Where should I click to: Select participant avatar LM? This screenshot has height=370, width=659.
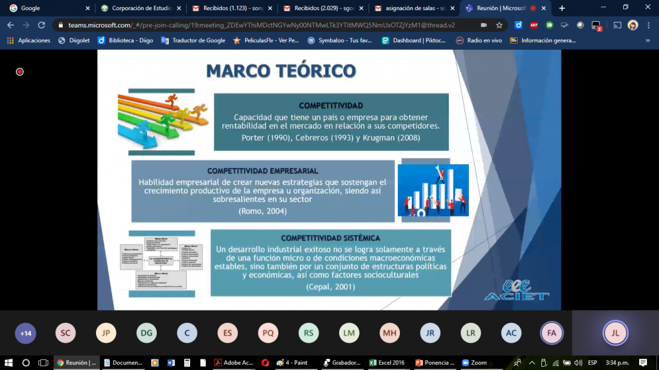349,333
